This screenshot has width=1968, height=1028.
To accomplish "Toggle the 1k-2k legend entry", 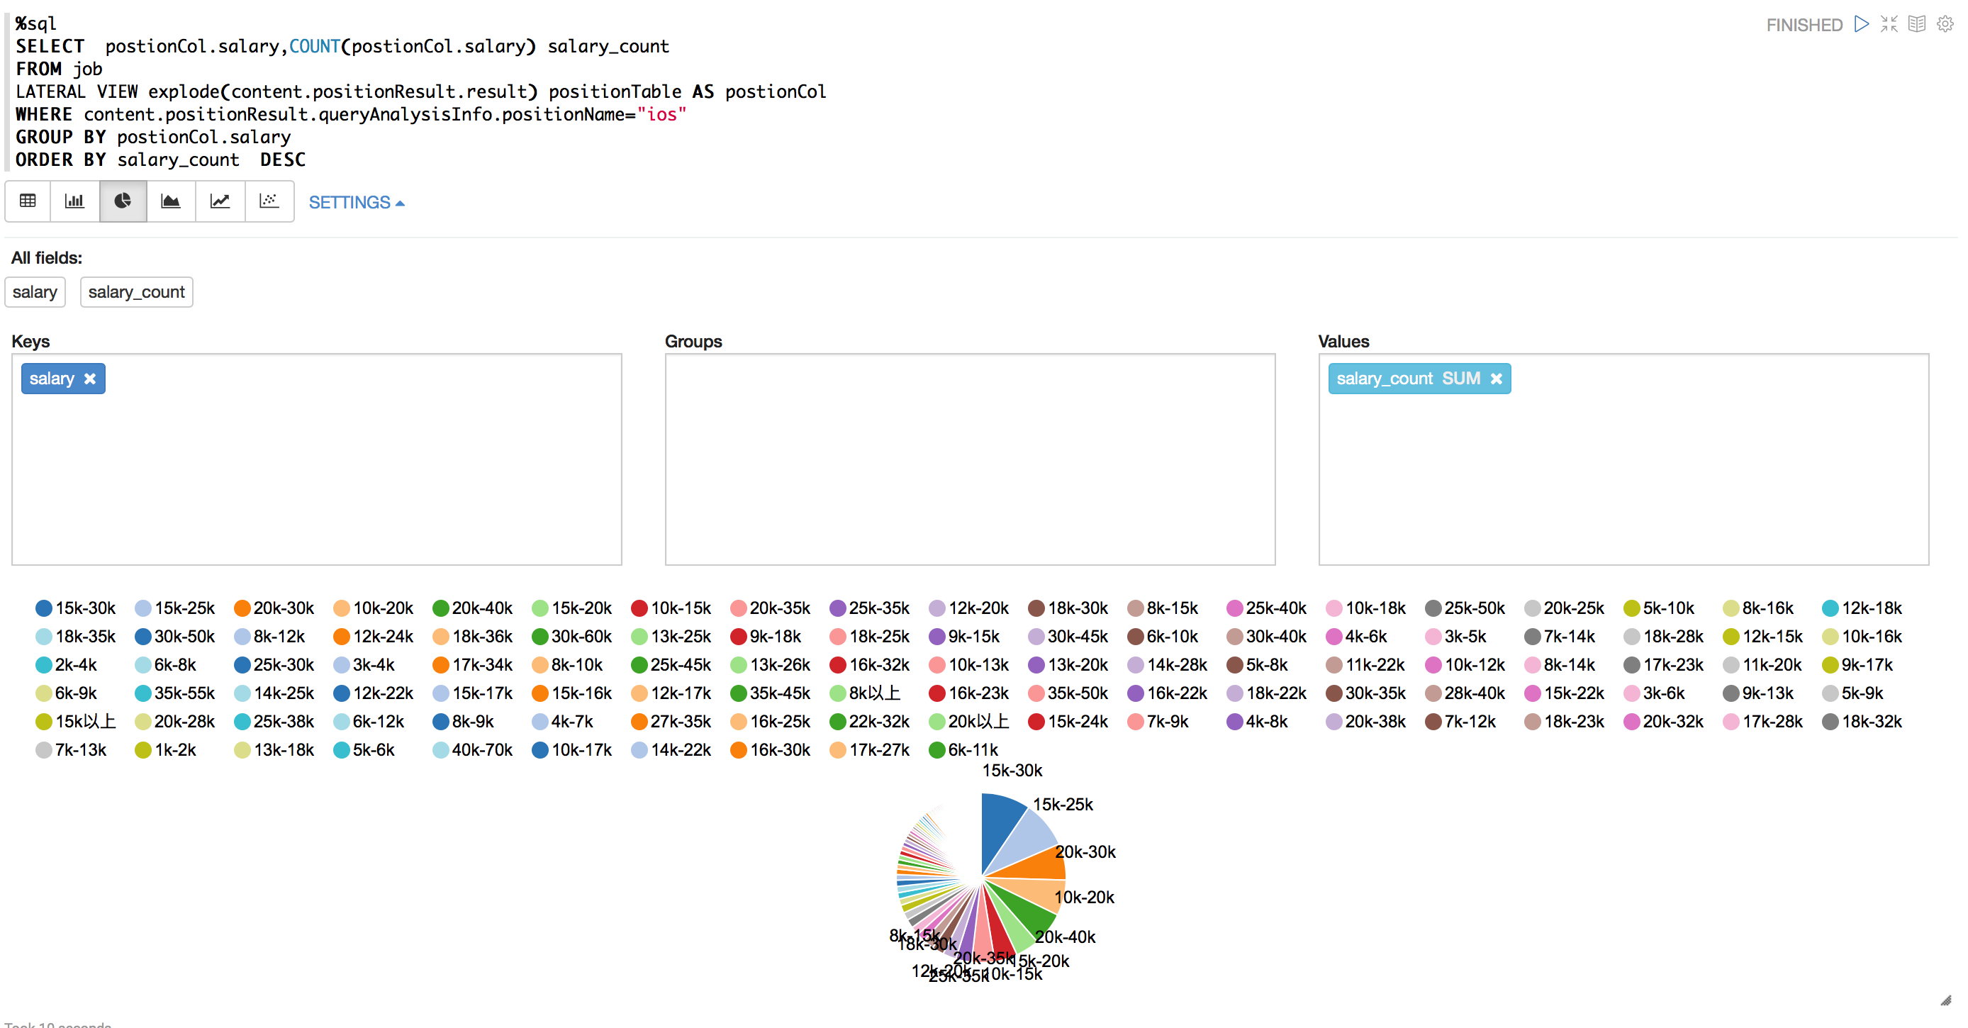I will click(166, 750).
